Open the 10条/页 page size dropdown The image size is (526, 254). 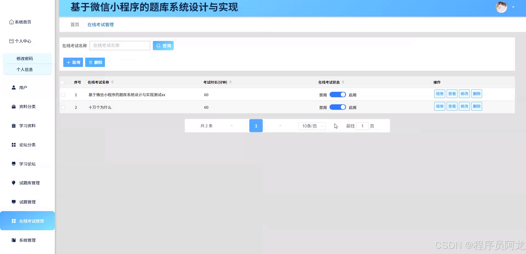(x=311, y=126)
